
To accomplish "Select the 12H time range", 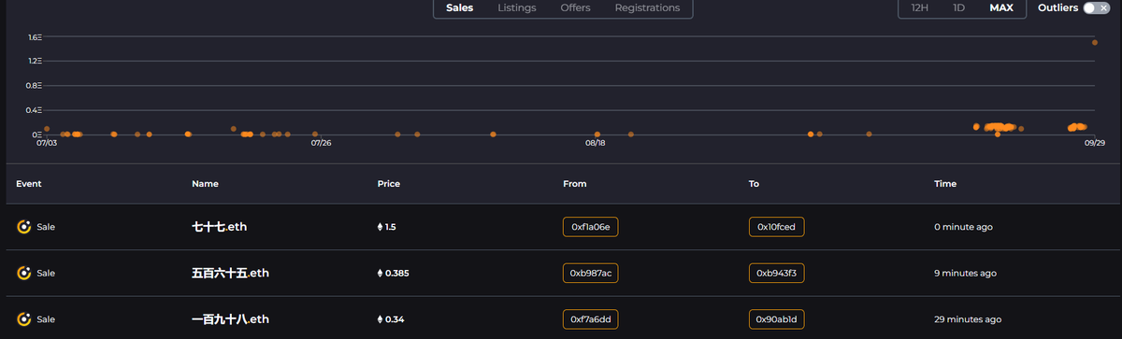I will pyautogui.click(x=920, y=7).
